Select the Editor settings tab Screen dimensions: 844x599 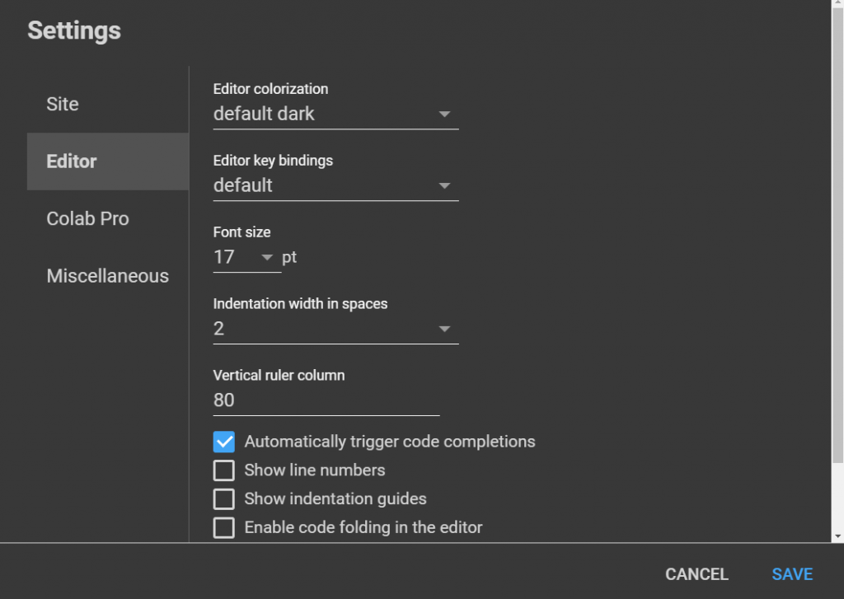click(x=108, y=161)
